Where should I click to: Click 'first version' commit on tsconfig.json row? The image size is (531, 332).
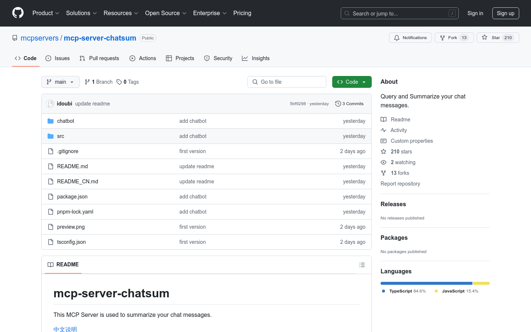pos(192,242)
